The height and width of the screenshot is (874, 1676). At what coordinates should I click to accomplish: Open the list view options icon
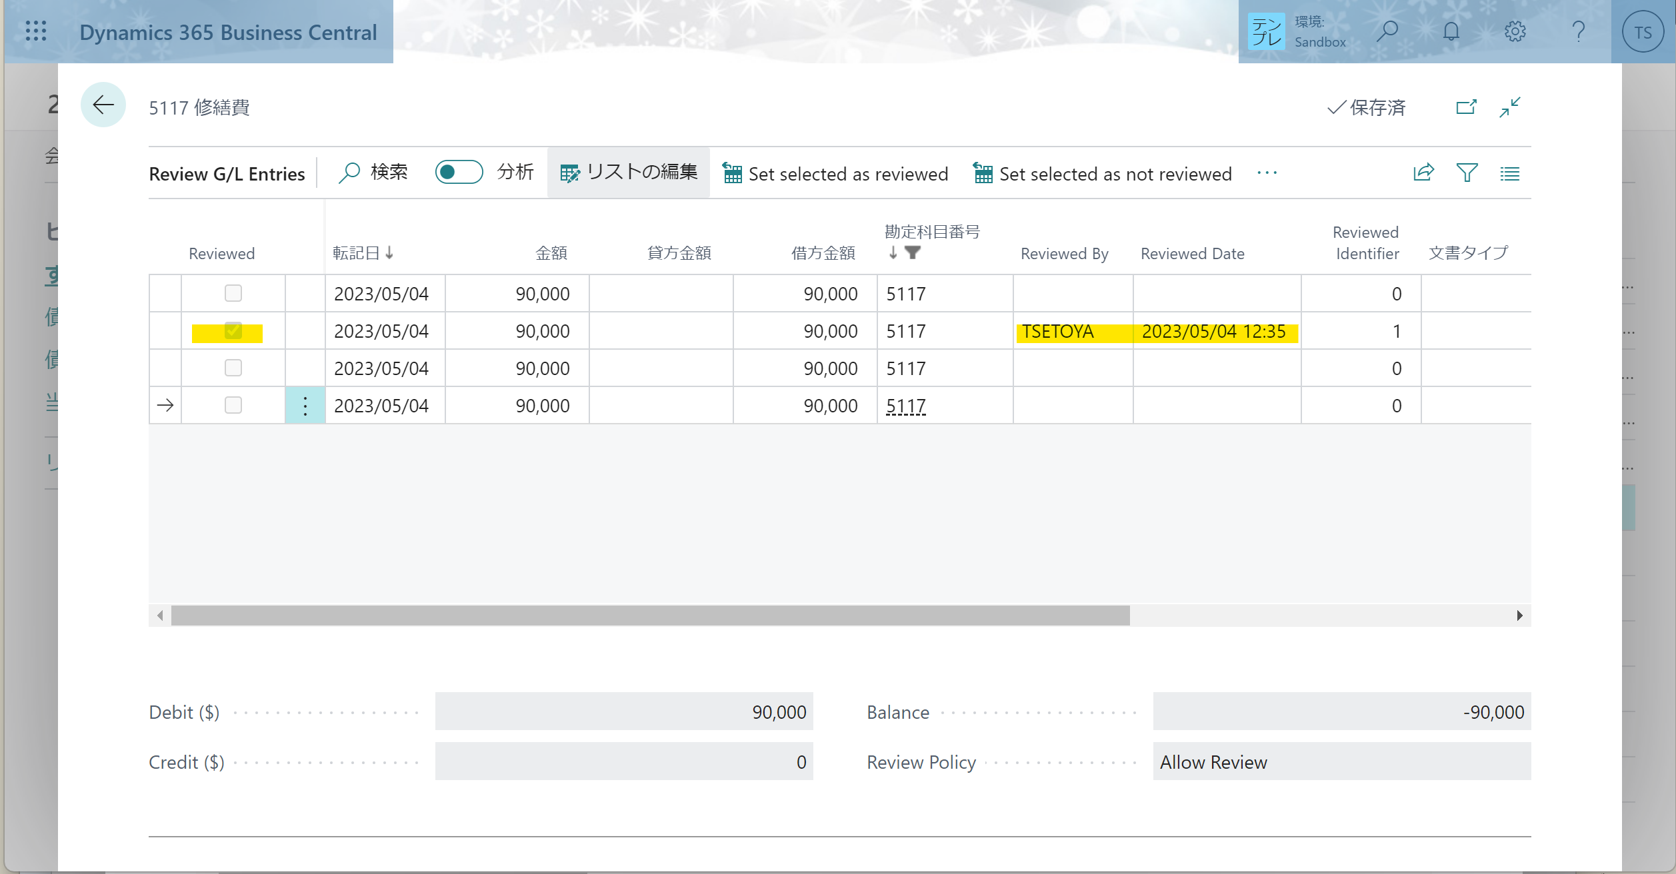(x=1509, y=173)
